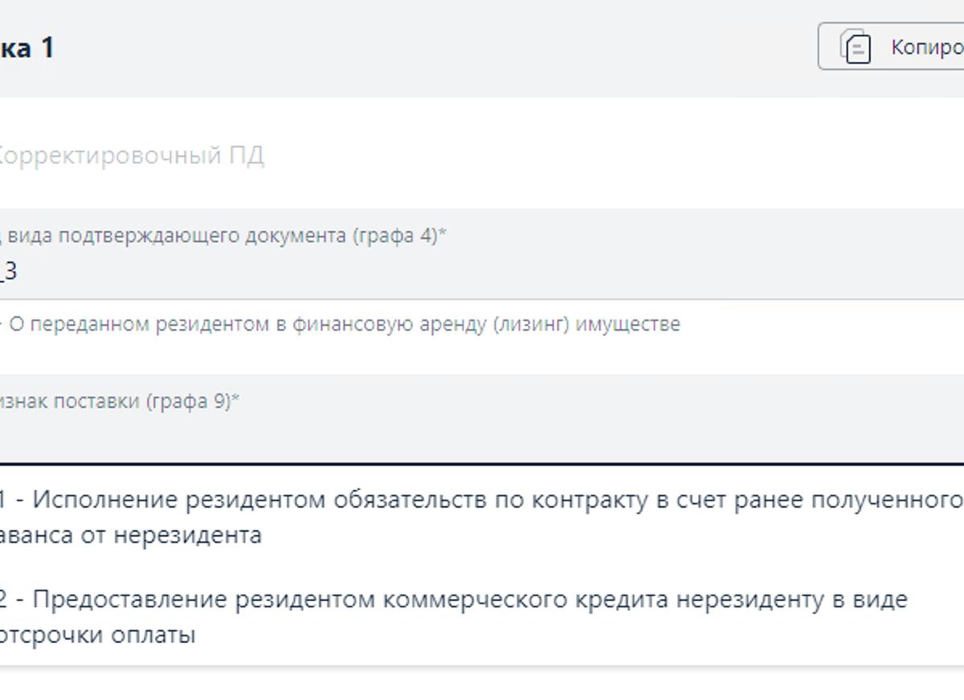The image size is (964, 700).
Task: Click the Копировать button
Action: [x=891, y=46]
